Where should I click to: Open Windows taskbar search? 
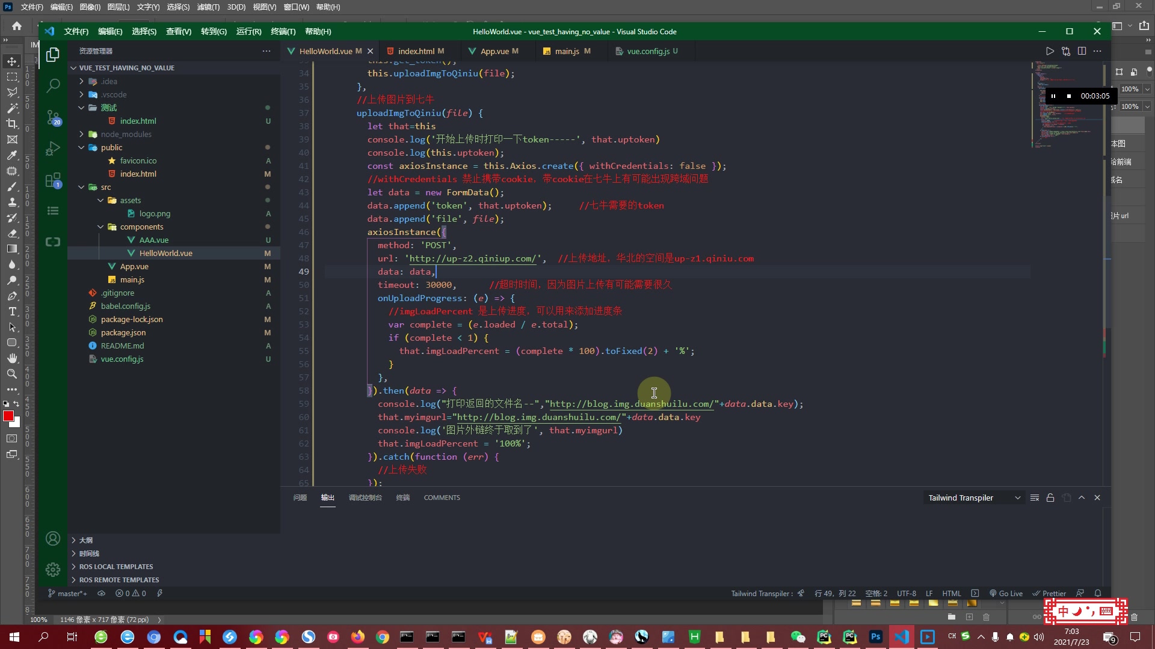click(43, 637)
